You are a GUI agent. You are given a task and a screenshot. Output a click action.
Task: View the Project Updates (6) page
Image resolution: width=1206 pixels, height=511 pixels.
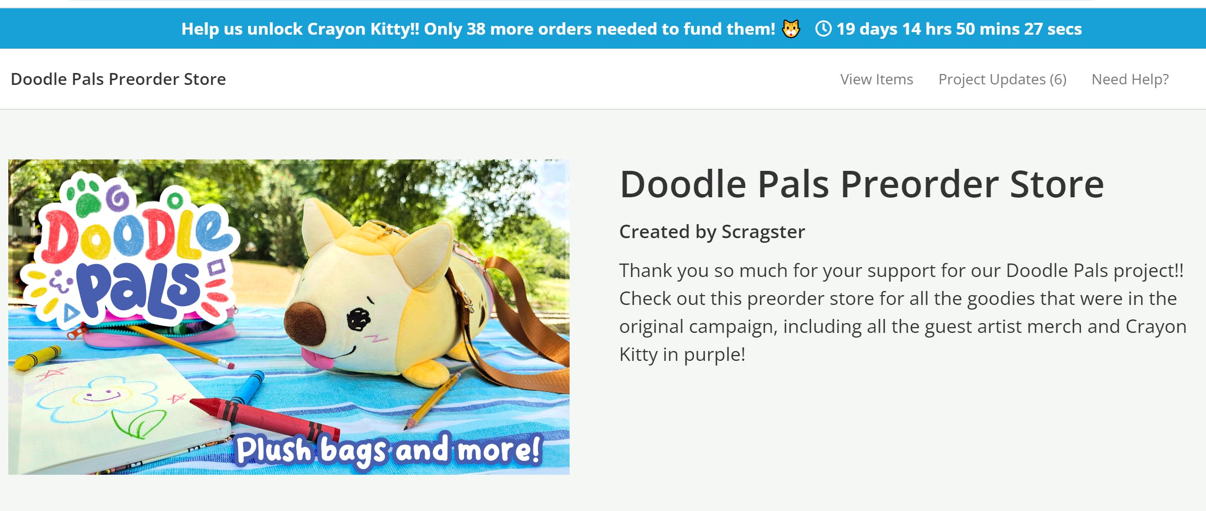(x=1002, y=79)
